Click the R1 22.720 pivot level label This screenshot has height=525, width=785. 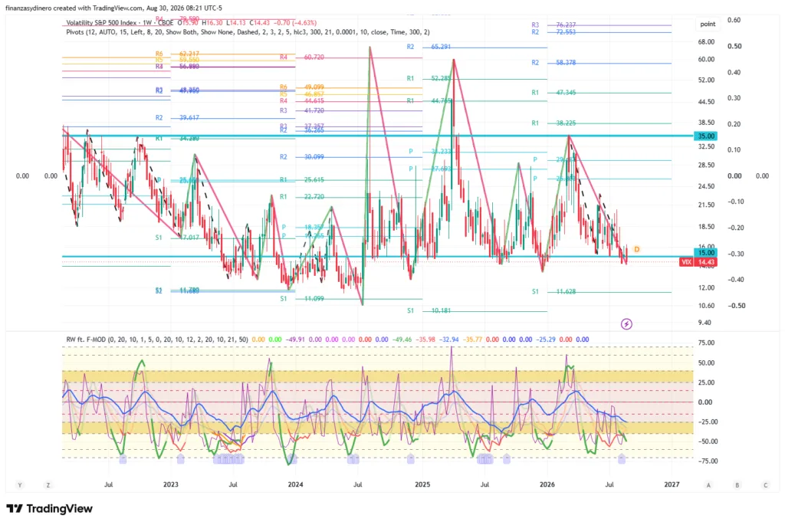pyautogui.click(x=302, y=197)
